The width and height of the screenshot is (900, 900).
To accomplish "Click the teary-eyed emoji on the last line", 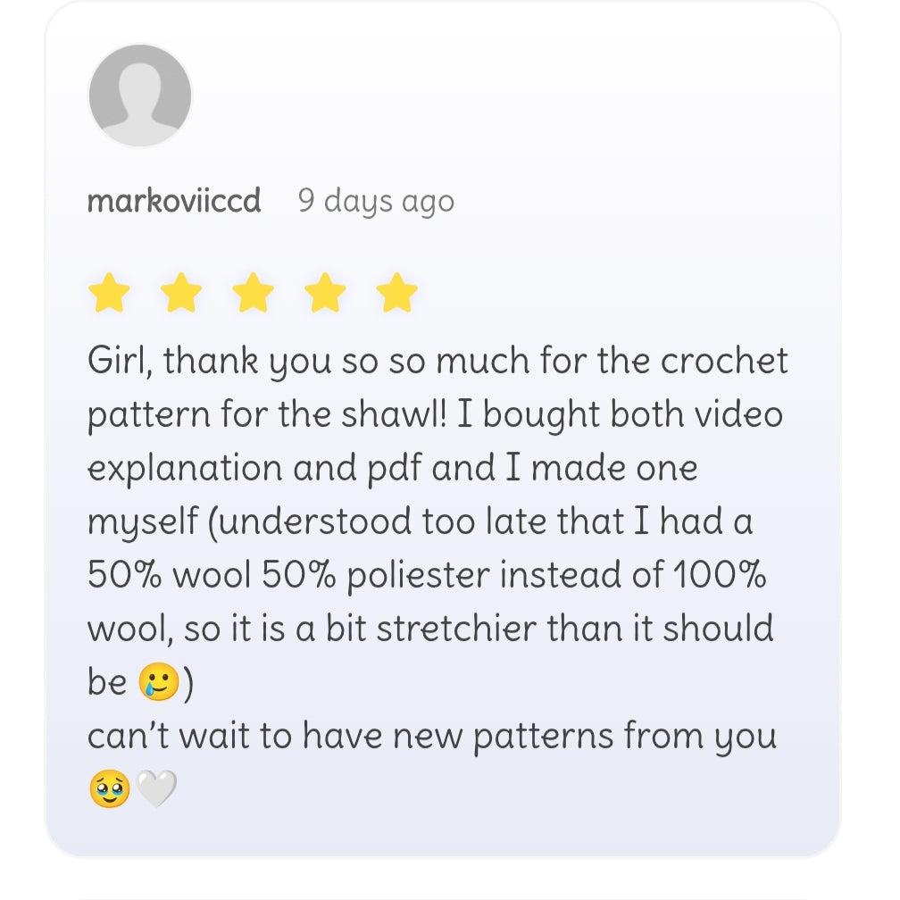I will click(x=109, y=790).
